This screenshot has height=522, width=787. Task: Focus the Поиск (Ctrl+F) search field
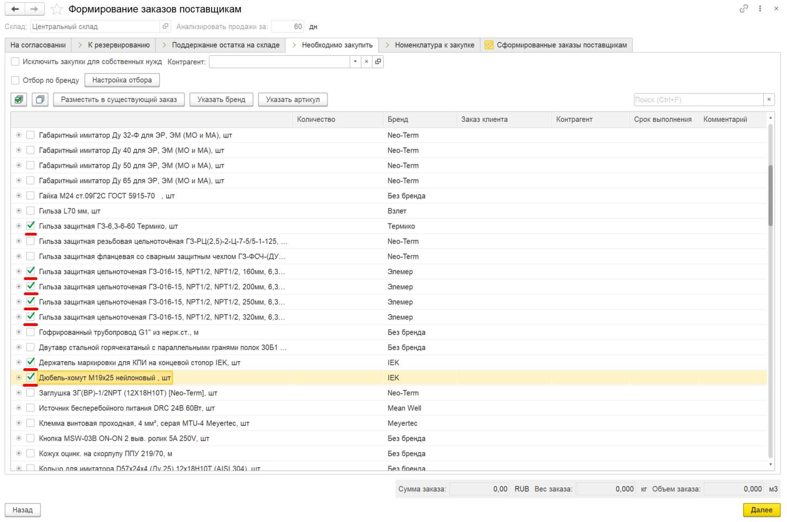[699, 100]
